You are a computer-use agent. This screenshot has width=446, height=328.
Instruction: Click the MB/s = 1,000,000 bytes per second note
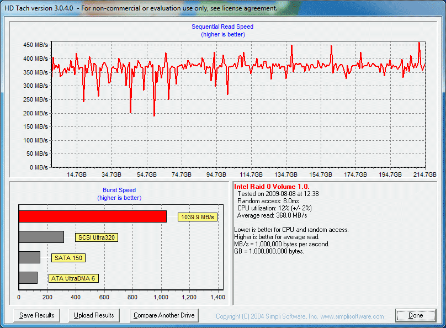coord(282,244)
